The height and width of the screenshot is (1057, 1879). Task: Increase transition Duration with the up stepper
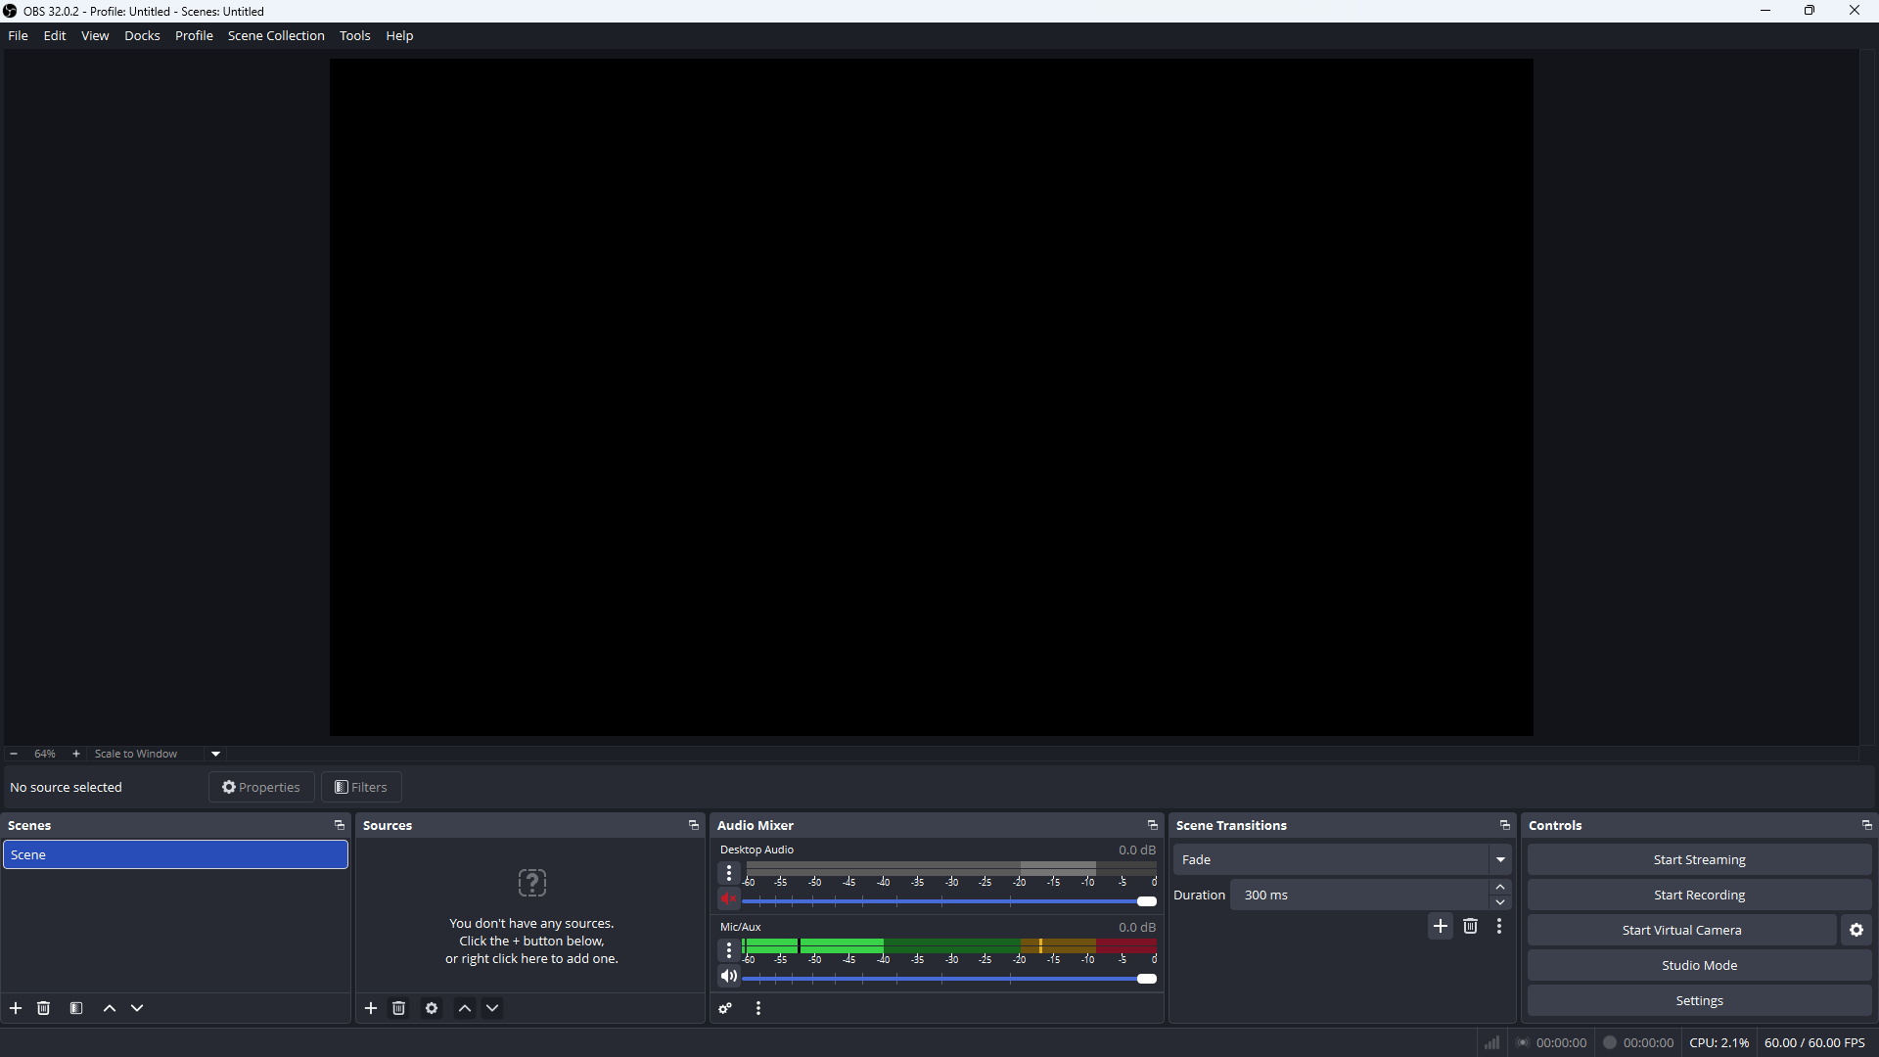(1500, 887)
